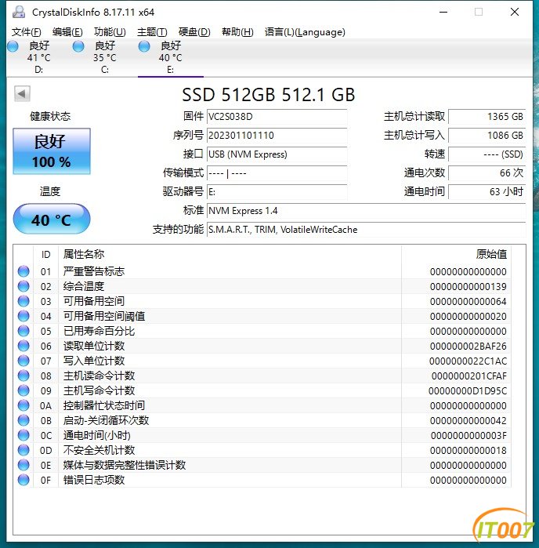Open the 硬盘(D) menu
Image resolution: width=539 pixels, height=548 pixels.
[194, 32]
